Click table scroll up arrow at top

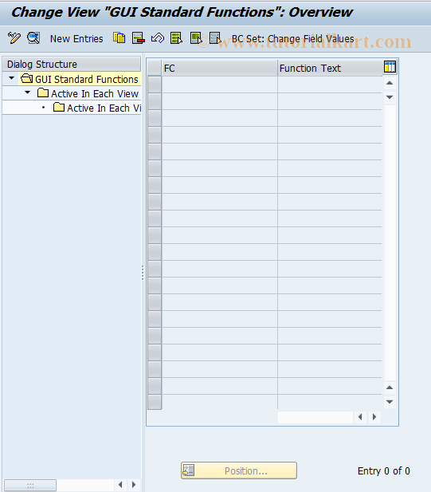[x=390, y=83]
